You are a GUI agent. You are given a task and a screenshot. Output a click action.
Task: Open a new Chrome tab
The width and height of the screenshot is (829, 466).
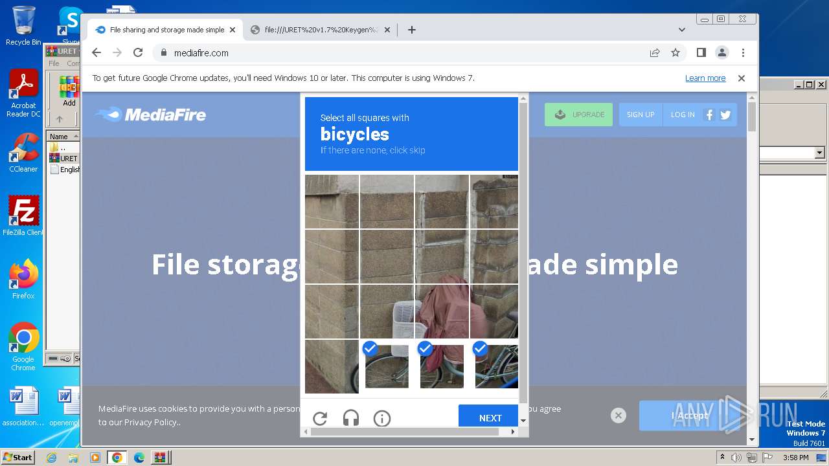[411, 30]
